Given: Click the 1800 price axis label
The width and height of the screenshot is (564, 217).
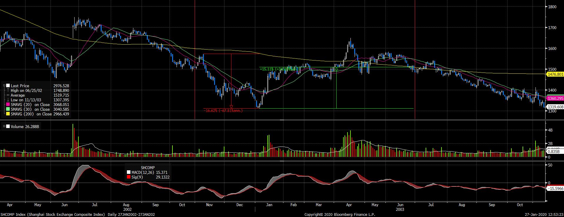Looking at the screenshot, I should [x=552, y=7].
